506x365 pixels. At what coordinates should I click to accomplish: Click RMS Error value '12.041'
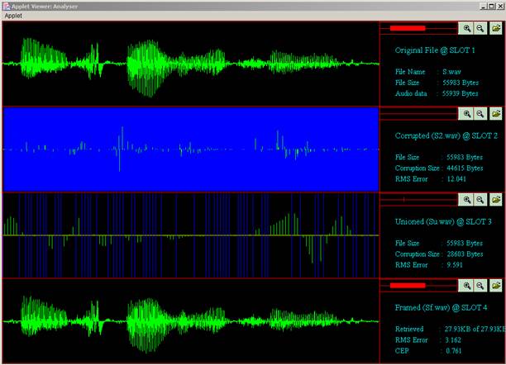tap(456, 179)
